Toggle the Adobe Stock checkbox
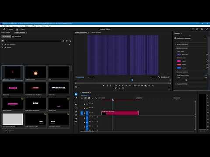This screenshot has width=210, height=157. point(13,37)
